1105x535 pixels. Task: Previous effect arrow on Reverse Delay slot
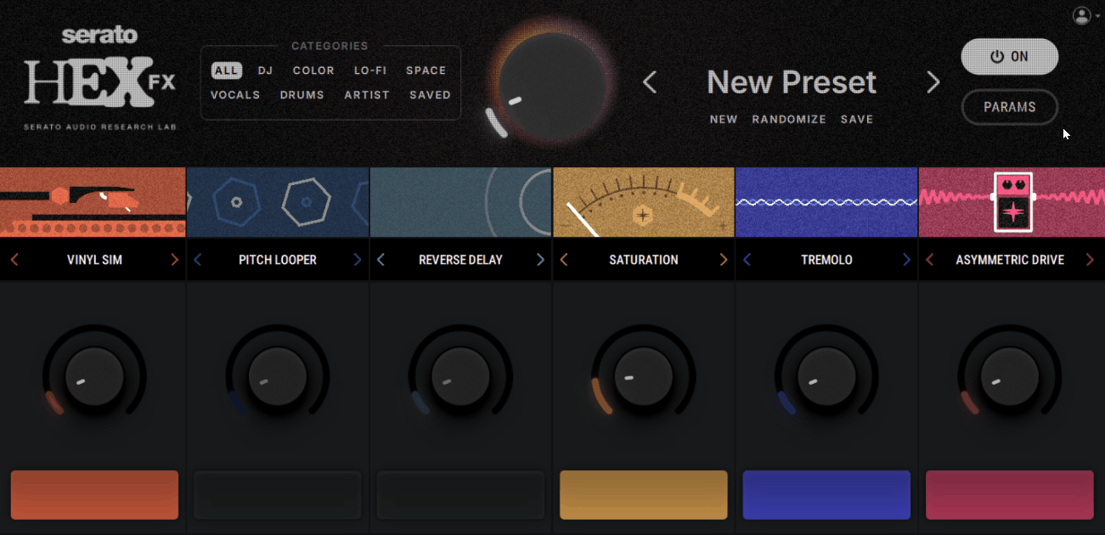click(381, 260)
